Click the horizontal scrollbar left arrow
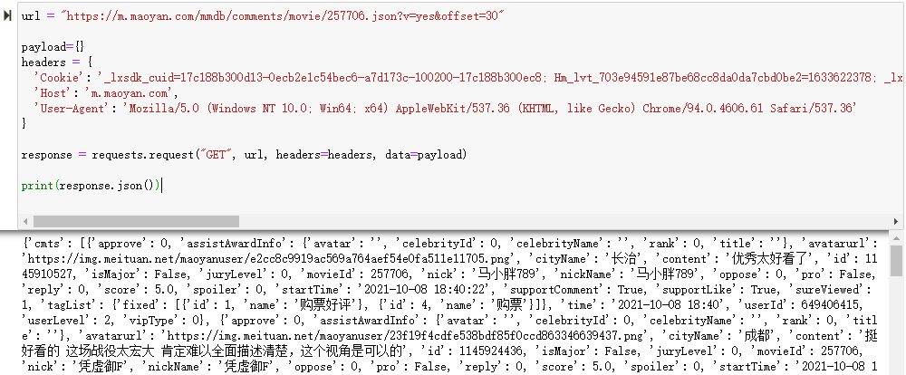Image resolution: width=906 pixels, height=375 pixels. click(x=25, y=221)
